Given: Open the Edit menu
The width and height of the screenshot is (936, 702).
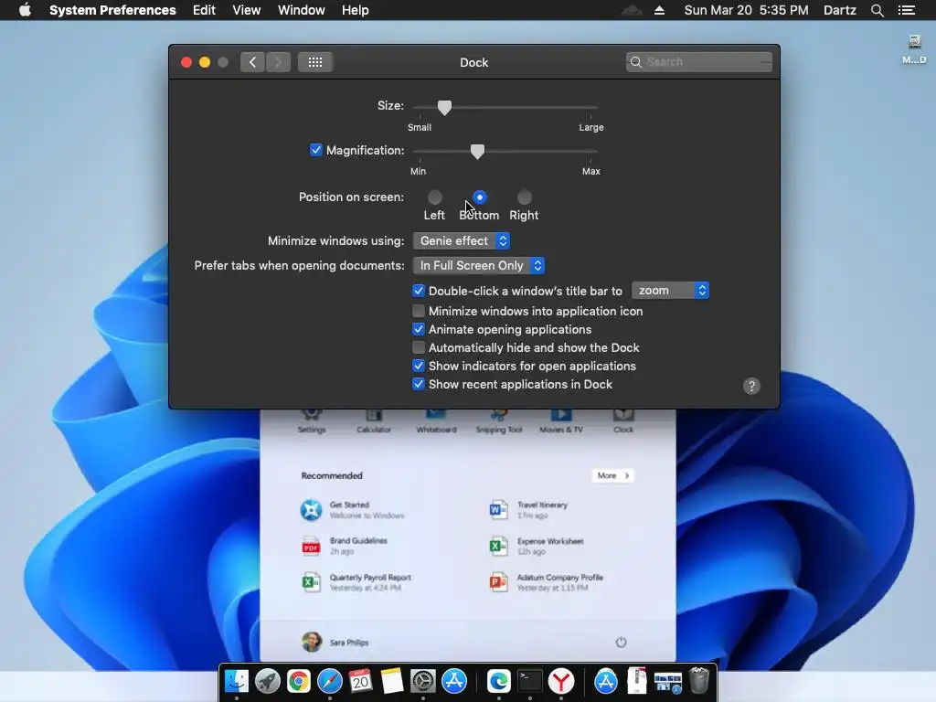Looking at the screenshot, I should point(204,10).
